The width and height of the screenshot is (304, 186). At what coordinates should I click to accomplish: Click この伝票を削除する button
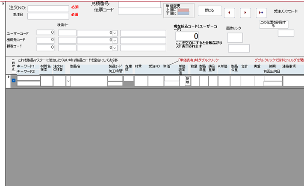(274, 24)
